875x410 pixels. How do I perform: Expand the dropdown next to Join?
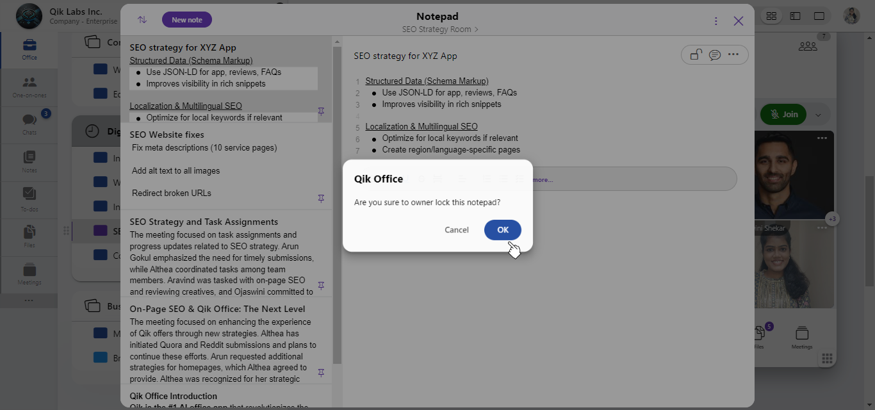817,115
